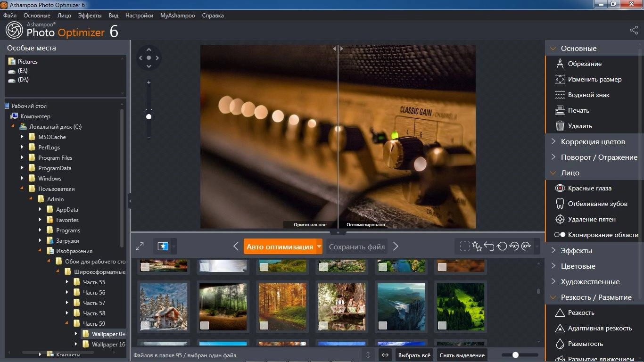
Task: Open drive (E:\) in Особые места
Action: [x=23, y=71]
